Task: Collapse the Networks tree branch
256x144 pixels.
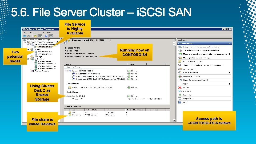Action: click(x=28, y=59)
